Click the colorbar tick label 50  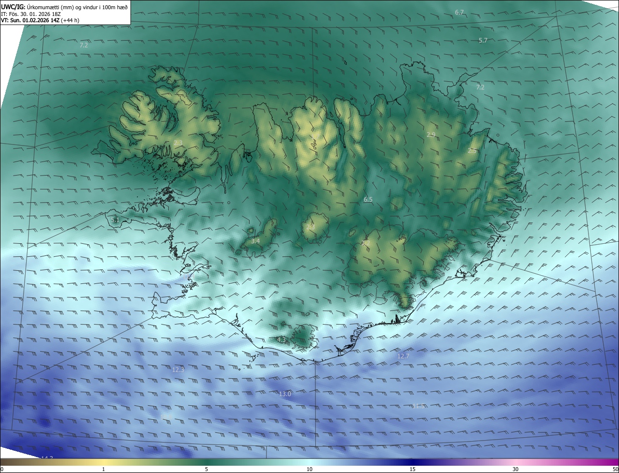coord(615,469)
